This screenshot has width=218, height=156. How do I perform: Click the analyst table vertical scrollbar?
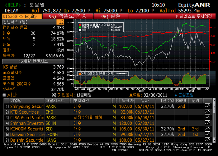pyautogui.click(x=214, y=120)
